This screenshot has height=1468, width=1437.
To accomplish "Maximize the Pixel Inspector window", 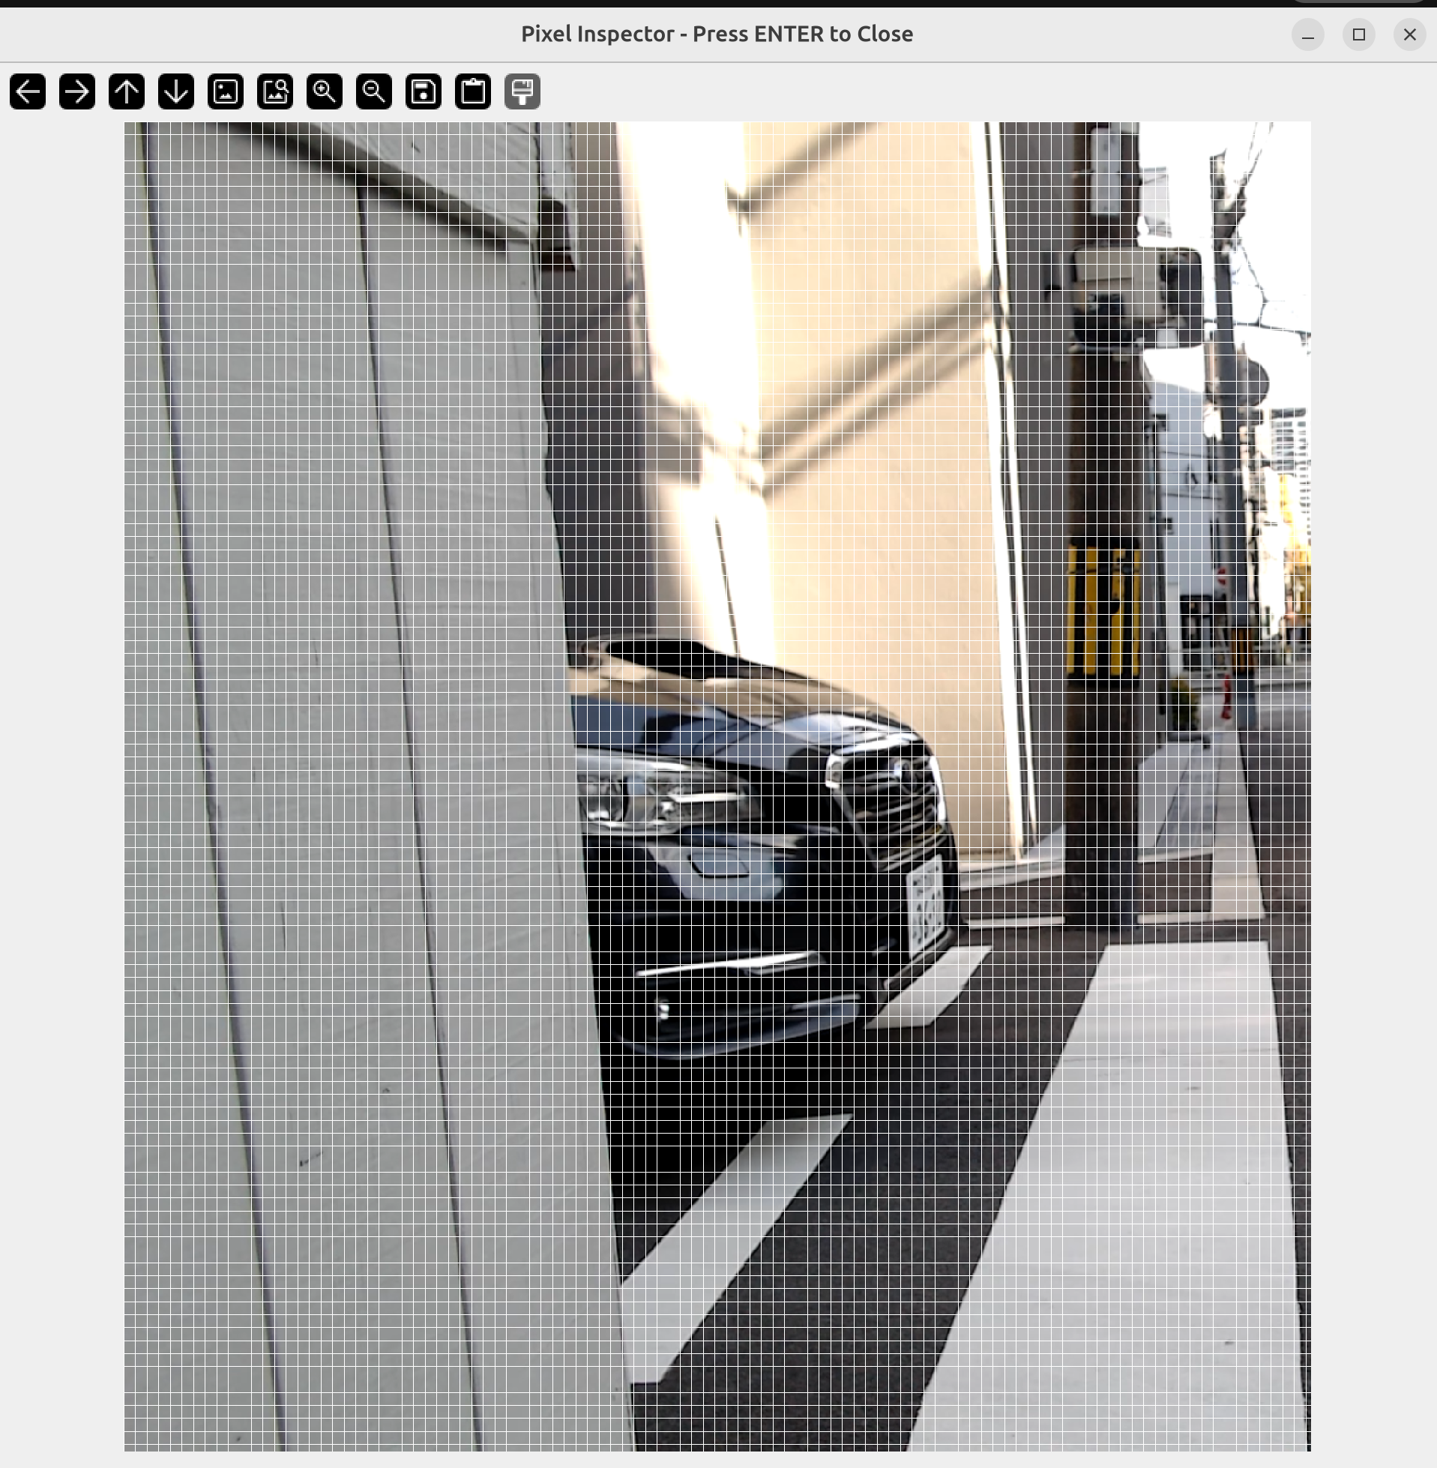I will (x=1358, y=34).
